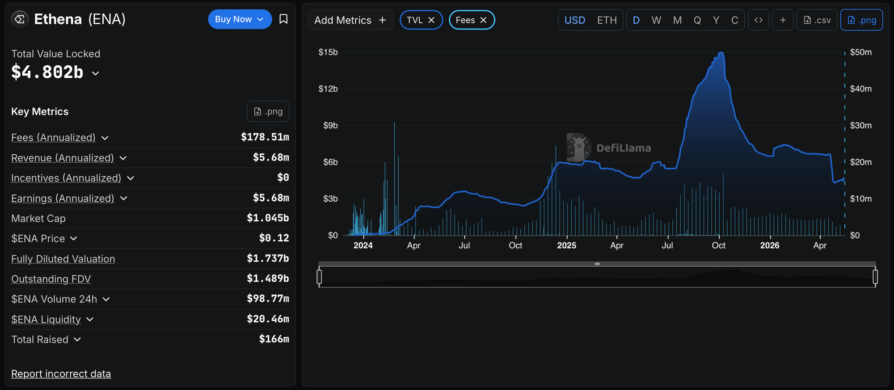
Task: Click the Market Cap label
Action: (38, 218)
